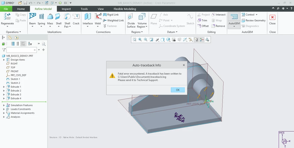Clear the model tree filter field

(x=35, y=50)
